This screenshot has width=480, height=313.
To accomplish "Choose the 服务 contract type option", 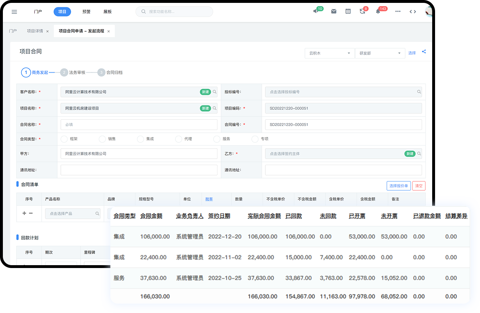I will pos(217,139).
